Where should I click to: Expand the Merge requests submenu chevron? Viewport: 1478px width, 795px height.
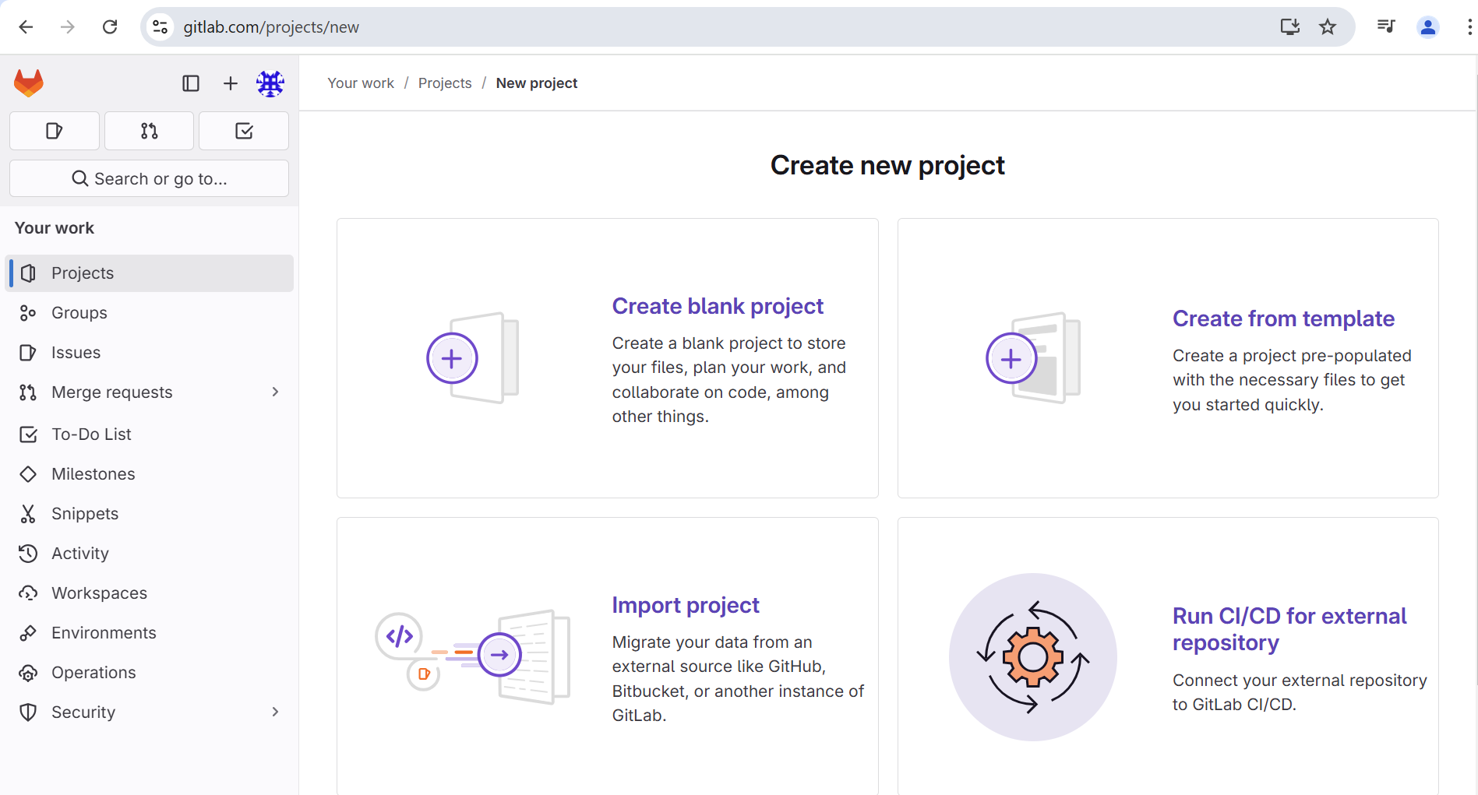[275, 392]
